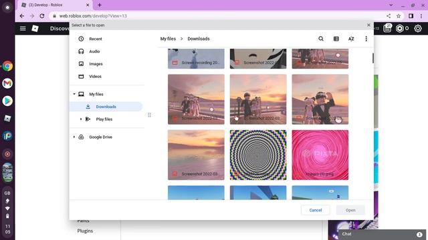Select the Downloads folder in sidebar
Viewport: 428px width, 240px height.
106,107
